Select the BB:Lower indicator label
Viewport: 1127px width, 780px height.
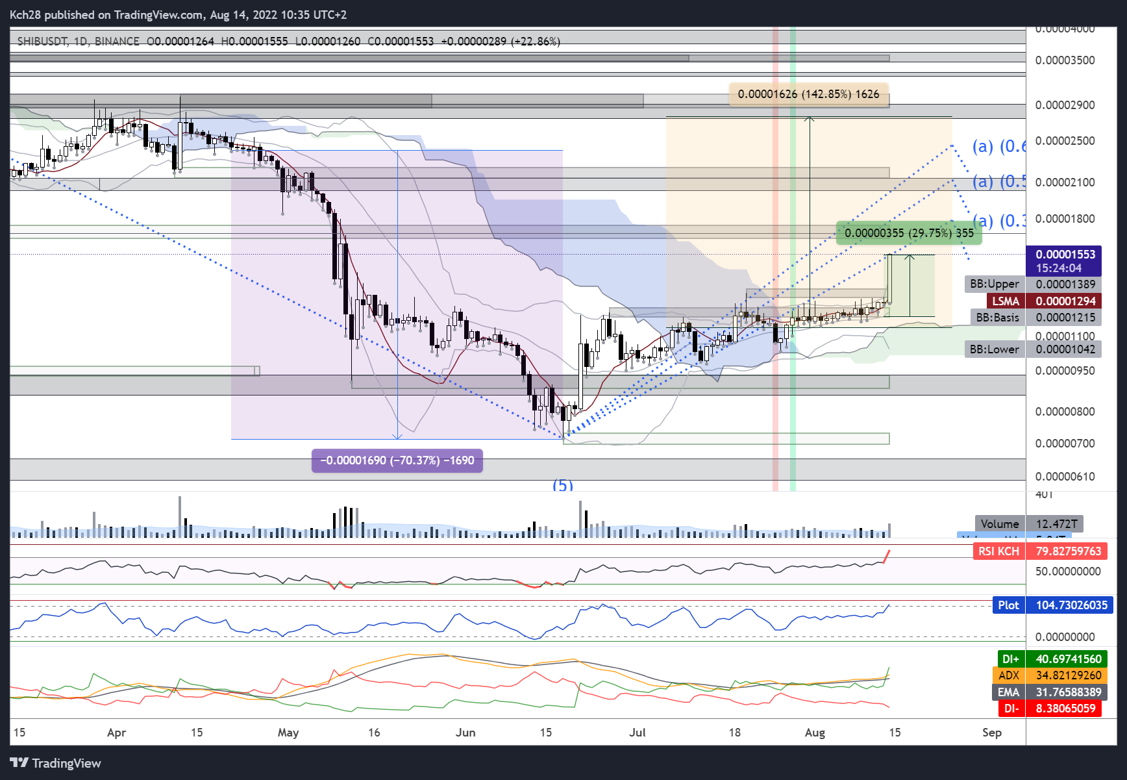pos(994,349)
